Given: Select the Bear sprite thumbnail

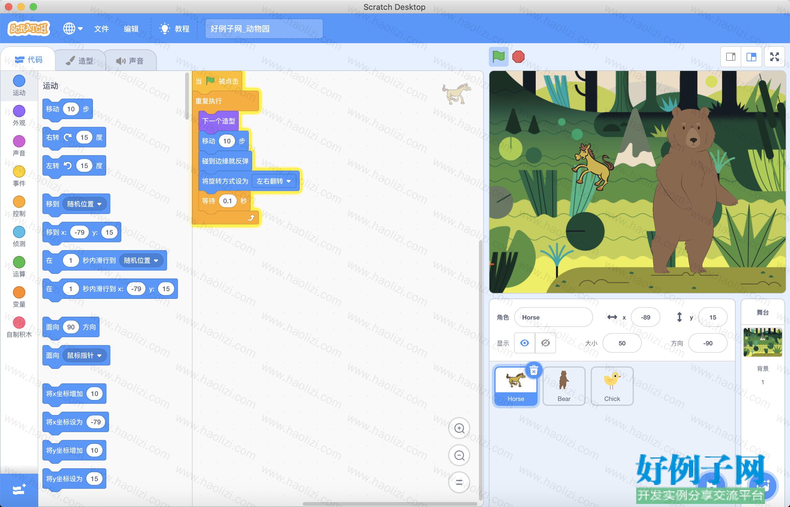Looking at the screenshot, I should point(564,386).
